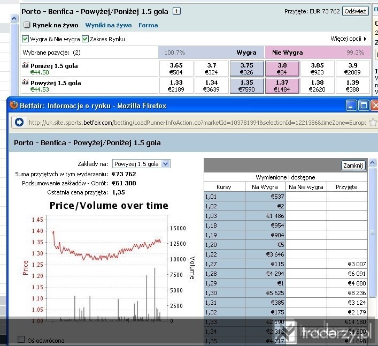Screen dimensions: 378x346
Task: Click back price 1.34 cell
Action: click(x=211, y=86)
